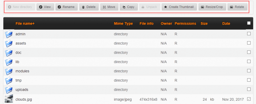This screenshot has height=104, width=256.
Task: Sort by File info column header
Action: [x=146, y=24]
